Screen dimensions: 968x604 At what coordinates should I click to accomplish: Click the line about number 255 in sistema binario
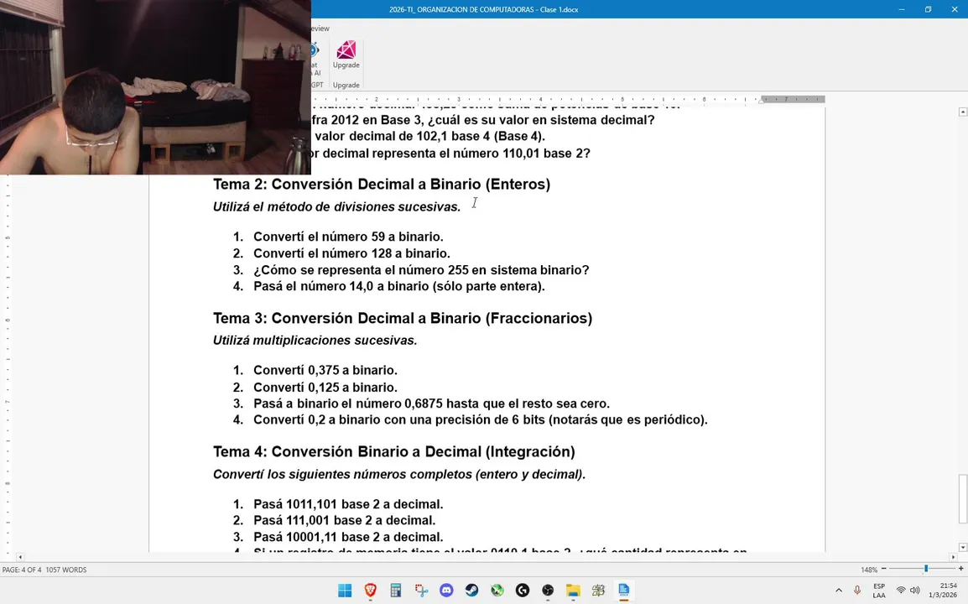421,270
